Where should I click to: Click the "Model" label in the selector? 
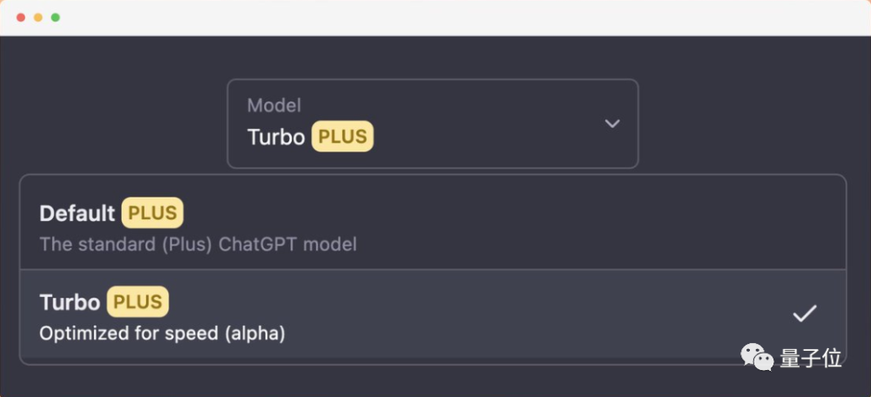point(274,105)
